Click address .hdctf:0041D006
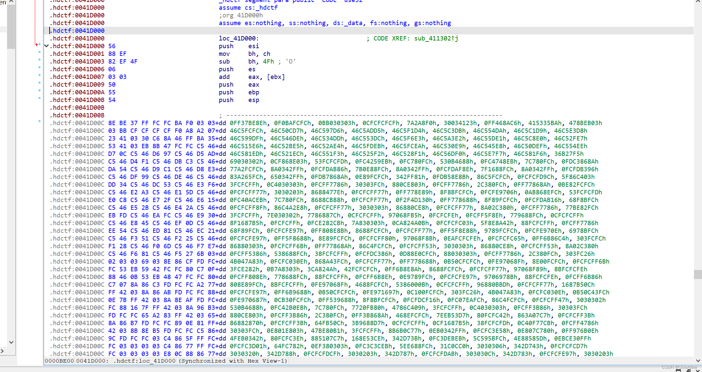Image resolution: width=702 pixels, height=372 pixels. coord(77,69)
